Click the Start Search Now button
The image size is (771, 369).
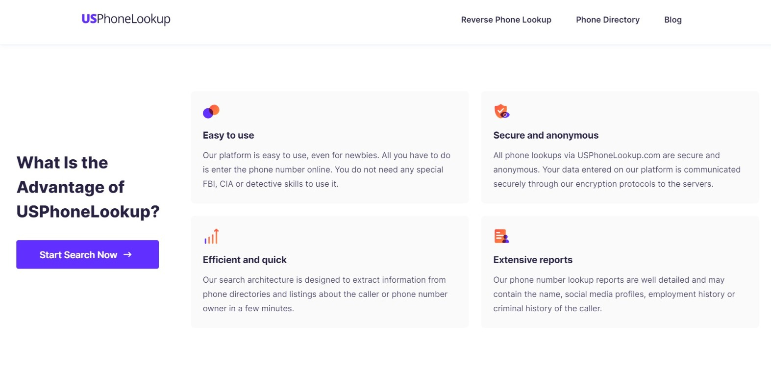(x=87, y=254)
